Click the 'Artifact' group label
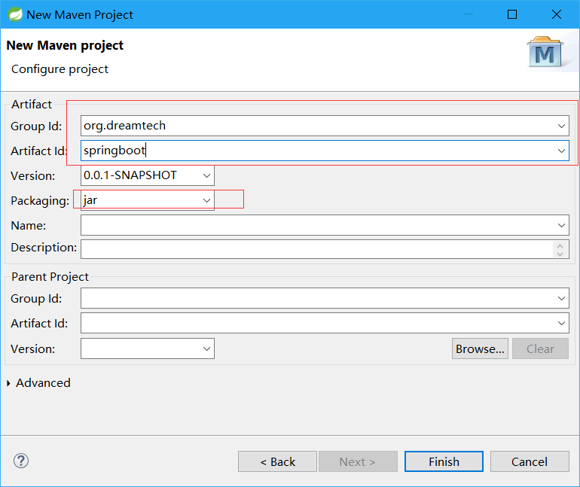Screen dimensions: 580x487 pyautogui.click(x=32, y=105)
